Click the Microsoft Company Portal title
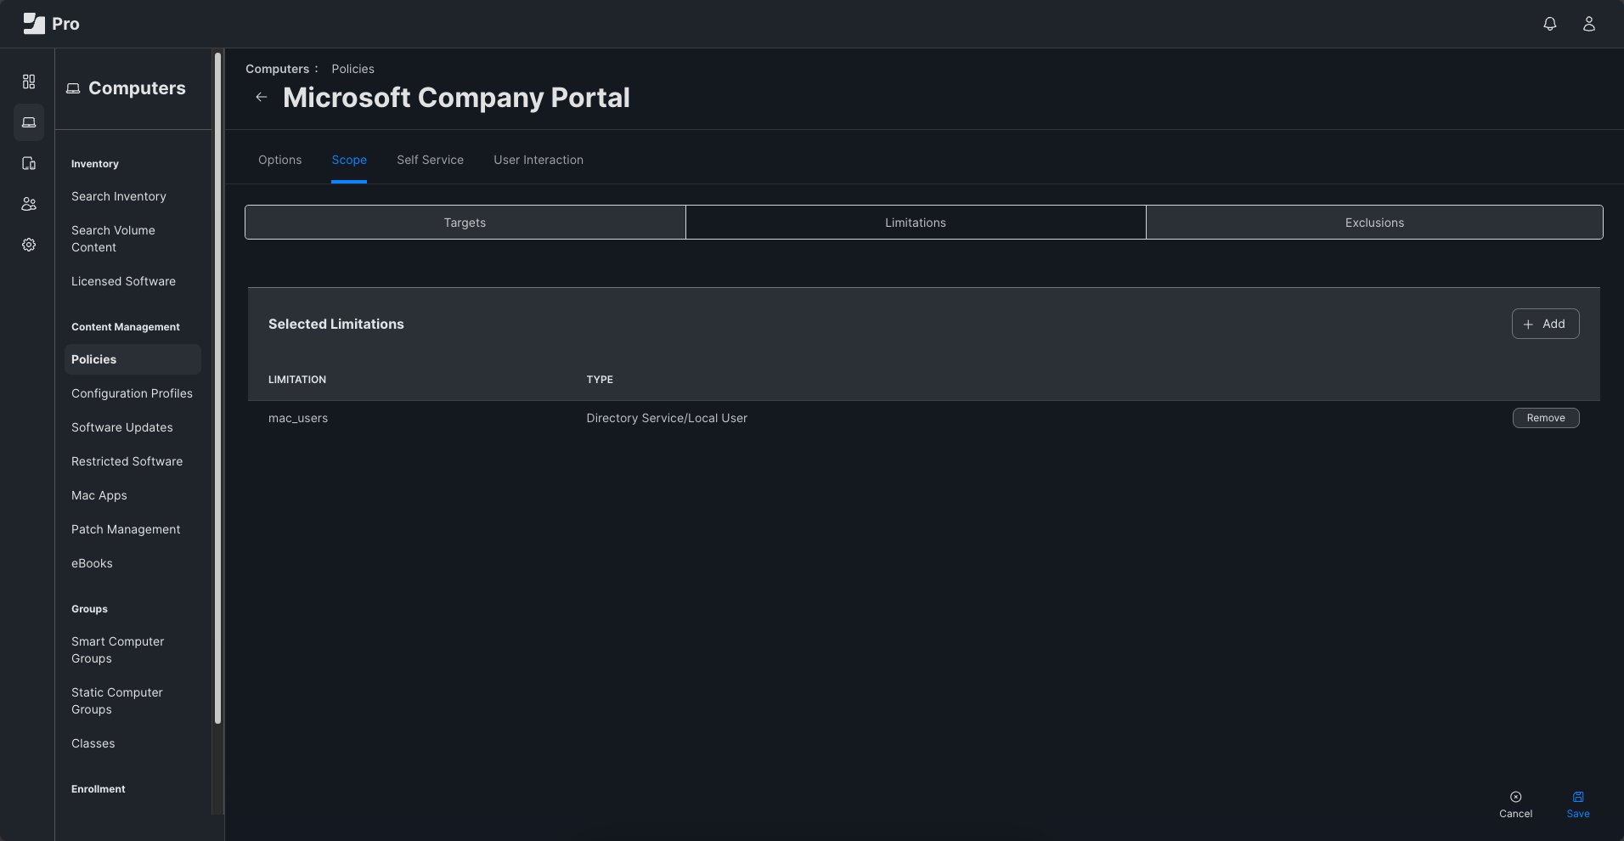The image size is (1624, 841). 456,98
